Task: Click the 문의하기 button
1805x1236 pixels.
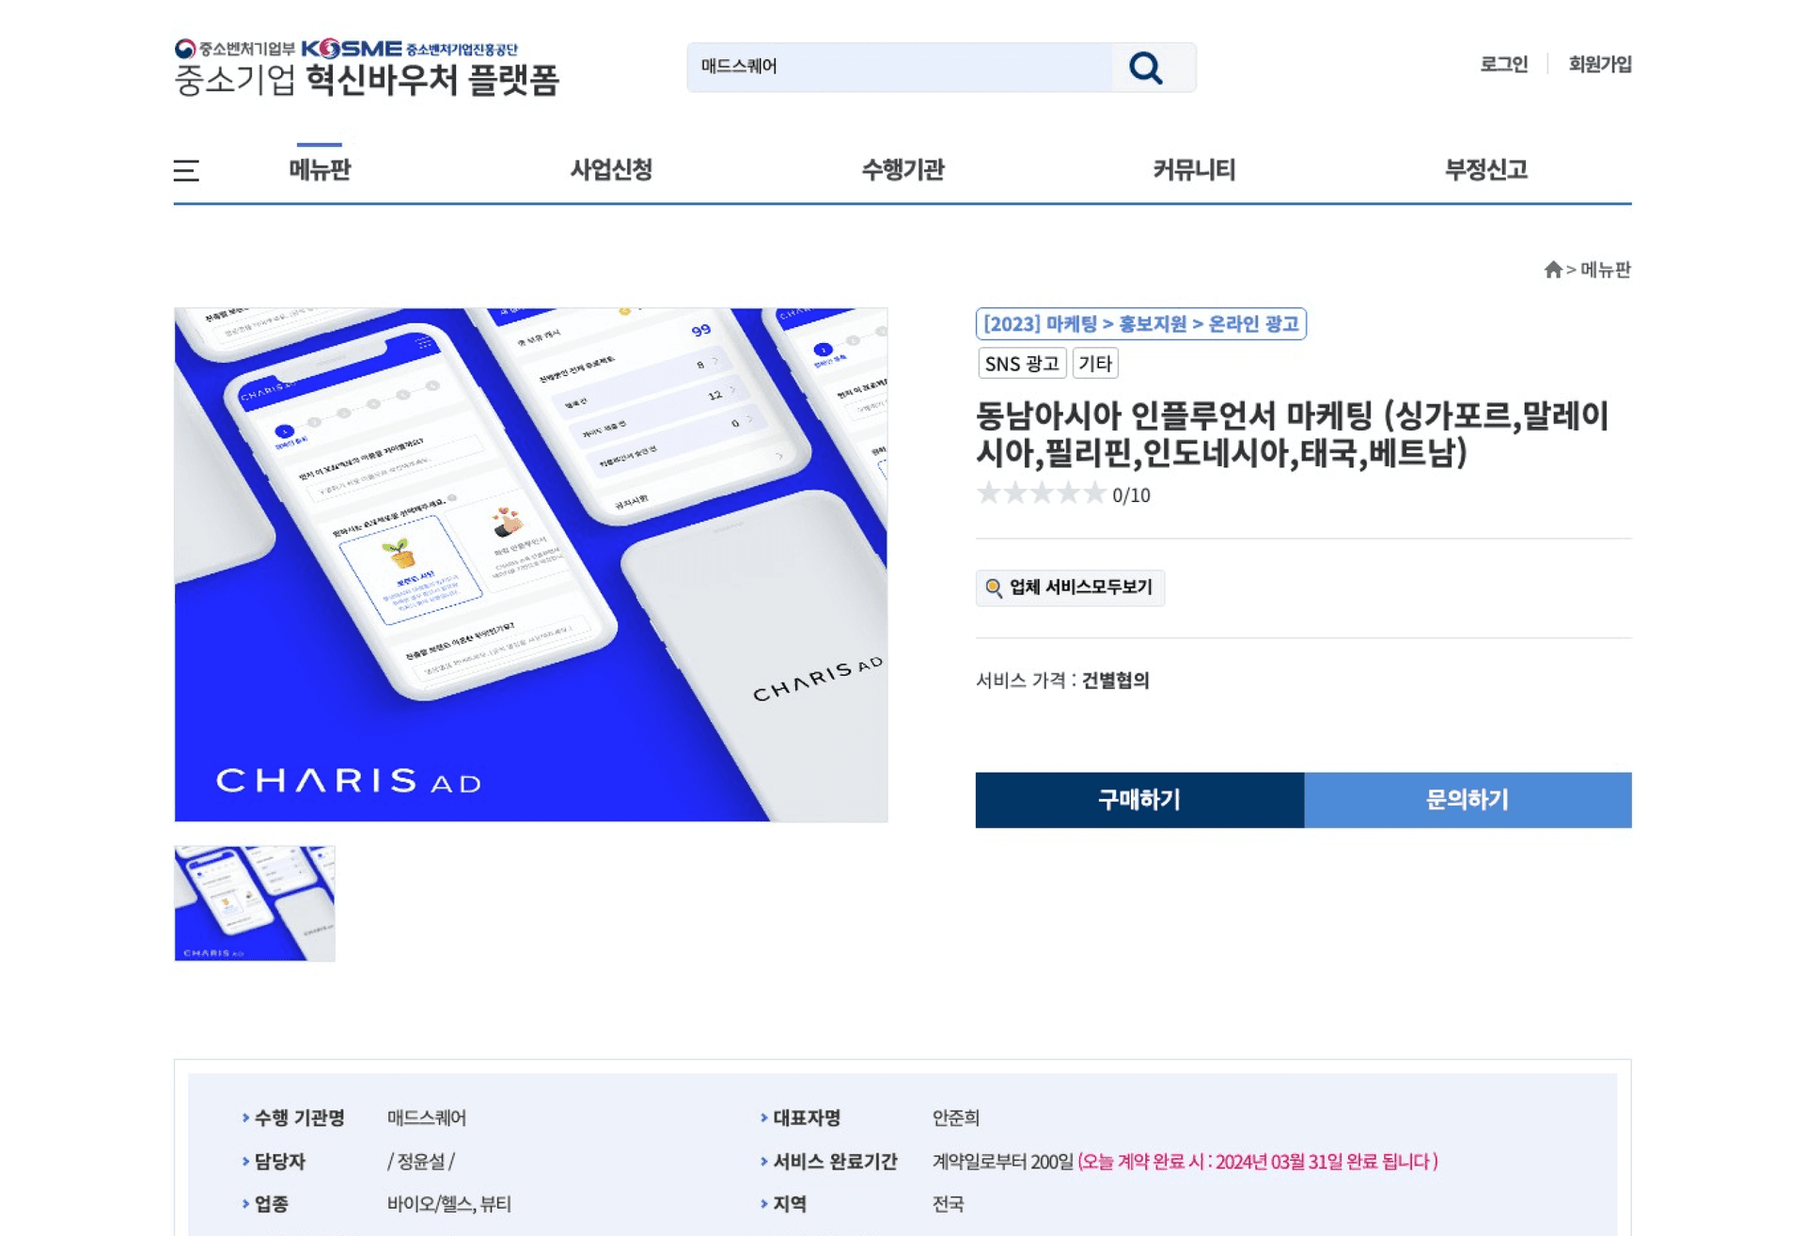Action: pos(1468,800)
